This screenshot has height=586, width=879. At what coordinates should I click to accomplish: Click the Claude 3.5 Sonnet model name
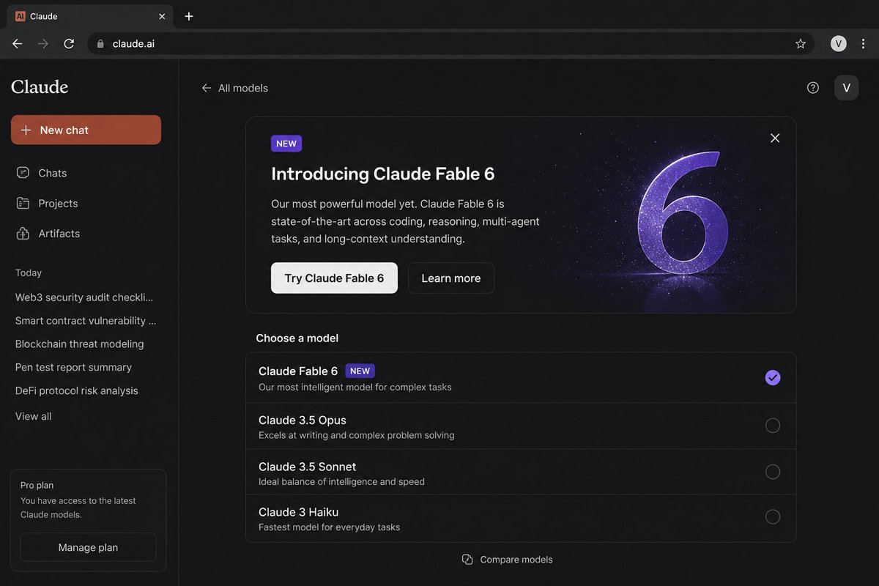pos(308,467)
